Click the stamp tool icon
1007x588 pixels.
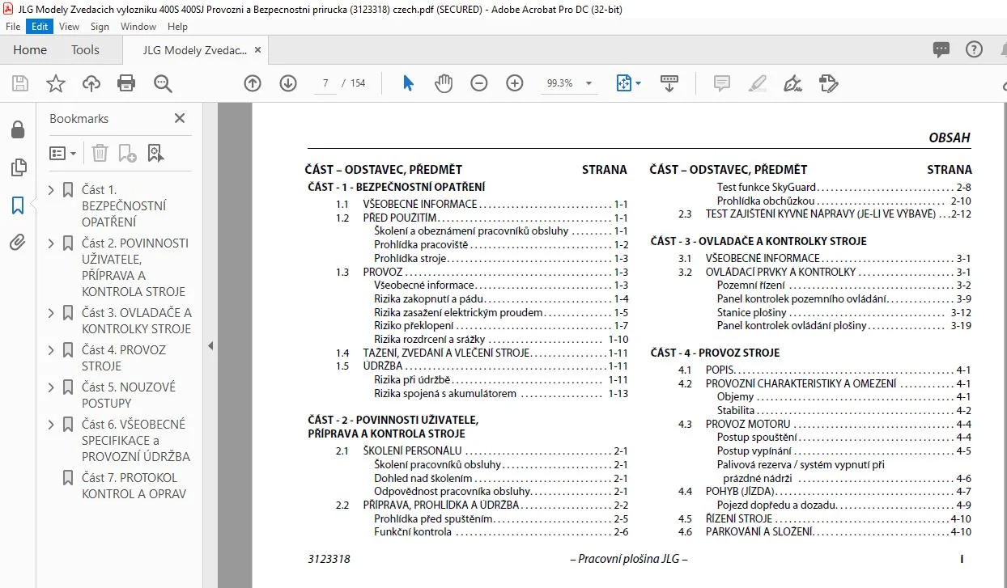(x=828, y=83)
